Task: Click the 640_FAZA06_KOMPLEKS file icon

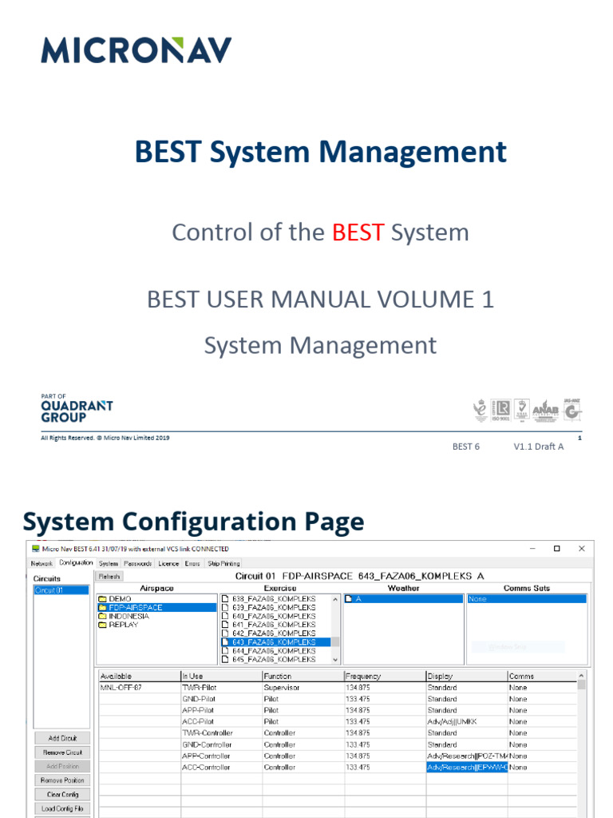Action: pyautogui.click(x=225, y=616)
